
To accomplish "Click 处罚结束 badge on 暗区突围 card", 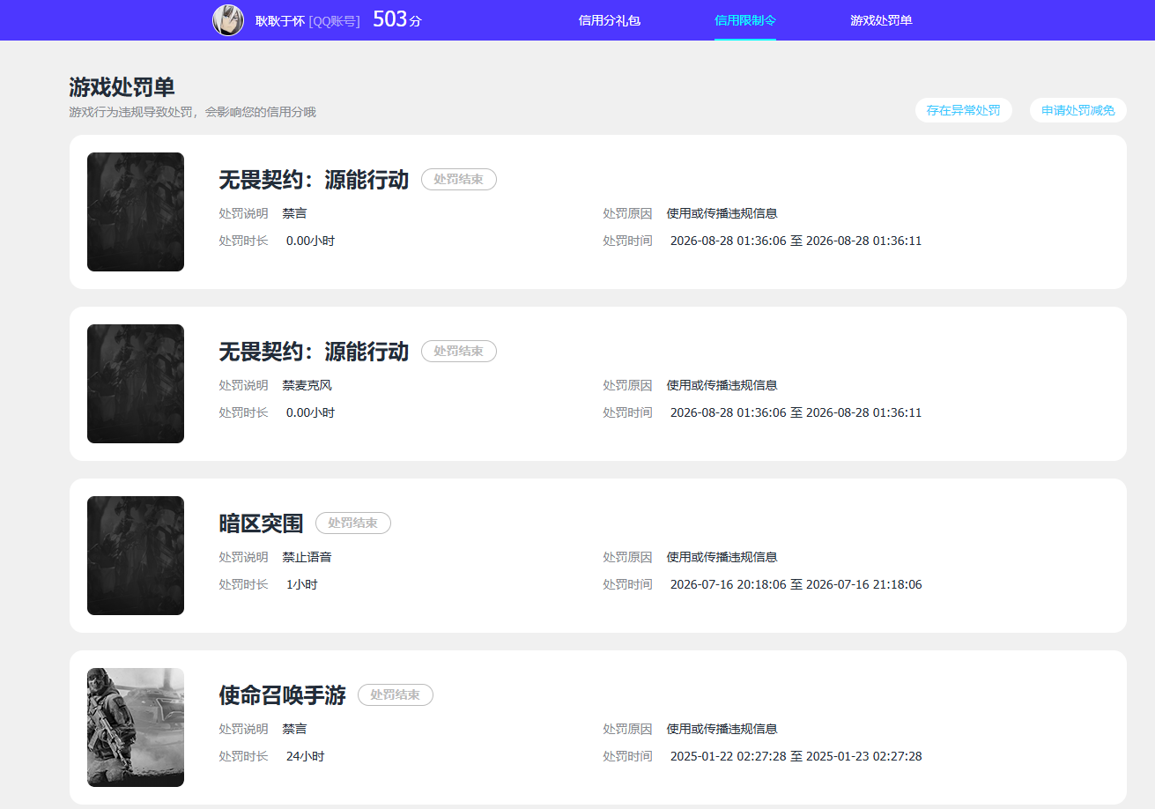I will tap(353, 523).
